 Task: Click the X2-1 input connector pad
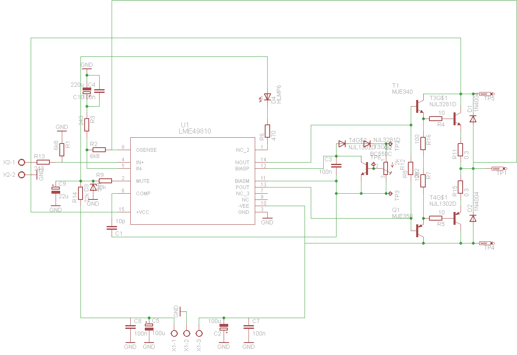[22, 162]
